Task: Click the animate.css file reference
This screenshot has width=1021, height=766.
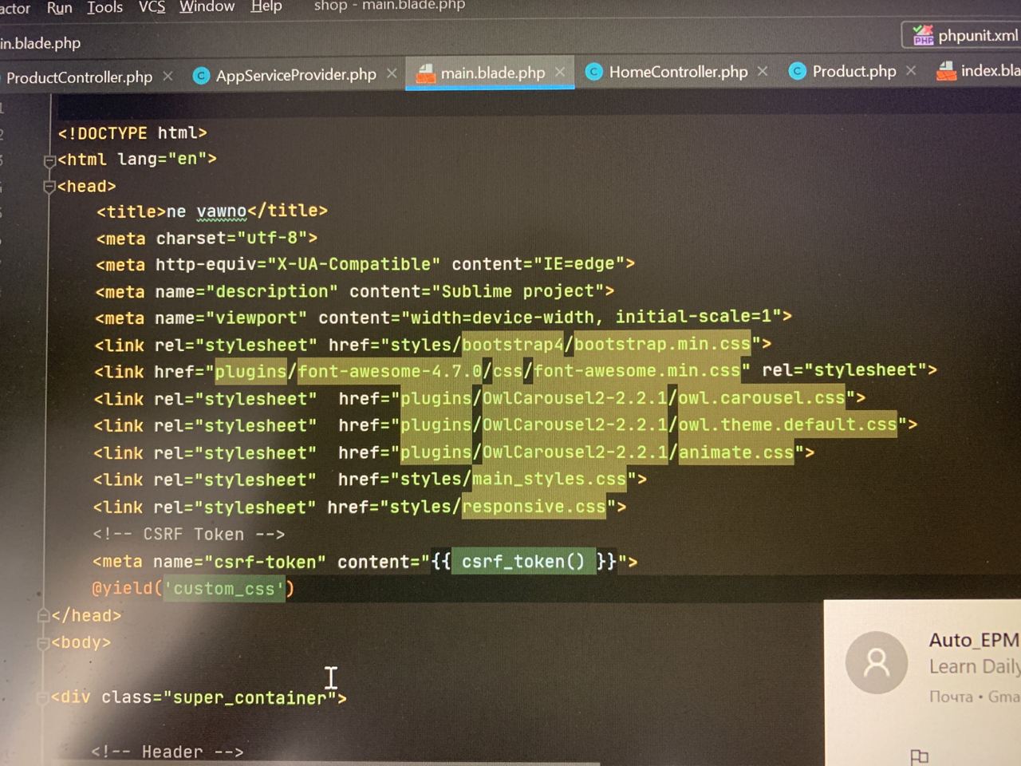Action: coord(735,452)
